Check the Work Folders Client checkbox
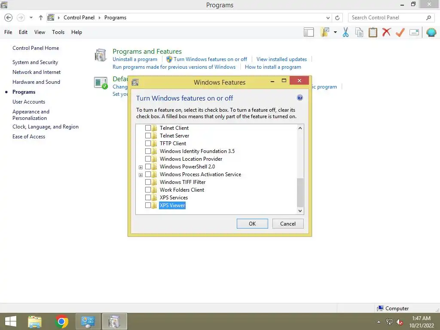The height and width of the screenshot is (330, 440). click(x=148, y=190)
